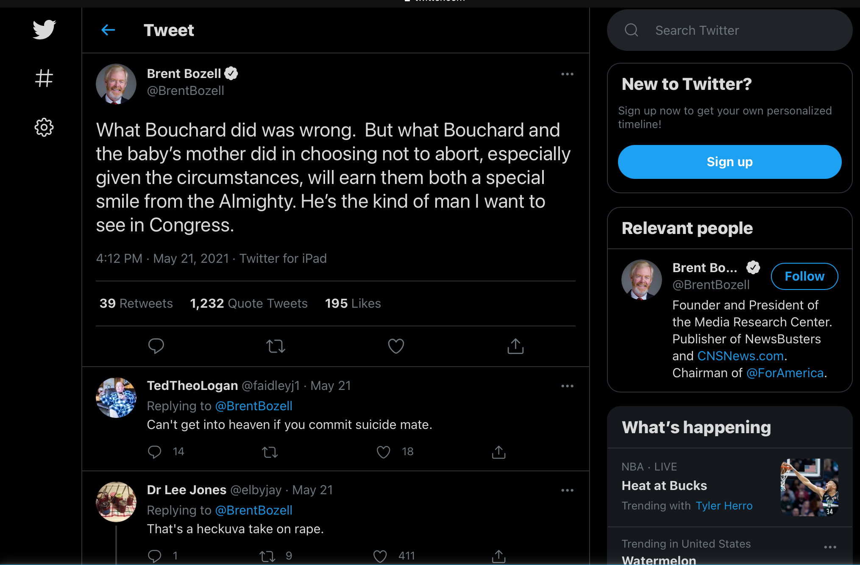The height and width of the screenshot is (565, 860).
Task: Open more options on Dr Lee Jones's reply
Action: pos(567,490)
